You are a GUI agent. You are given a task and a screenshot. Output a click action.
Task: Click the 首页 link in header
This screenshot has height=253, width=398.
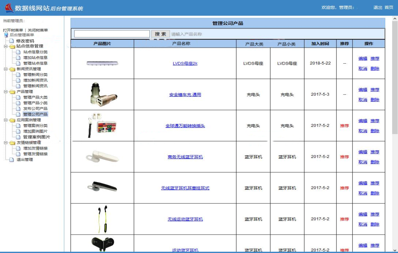(x=389, y=8)
